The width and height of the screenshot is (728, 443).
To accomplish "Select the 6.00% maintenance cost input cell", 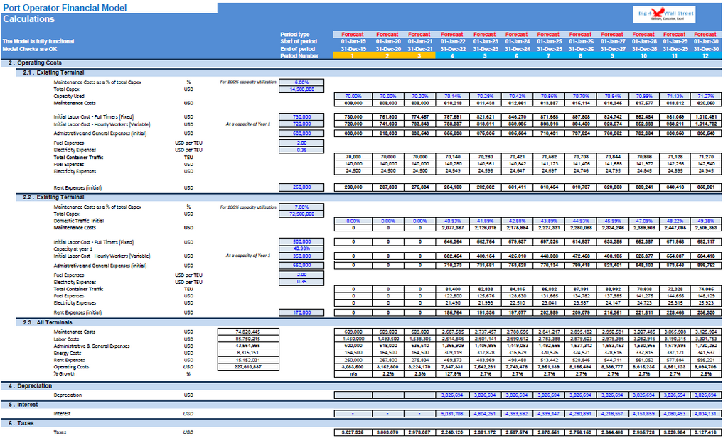I will point(301,82).
